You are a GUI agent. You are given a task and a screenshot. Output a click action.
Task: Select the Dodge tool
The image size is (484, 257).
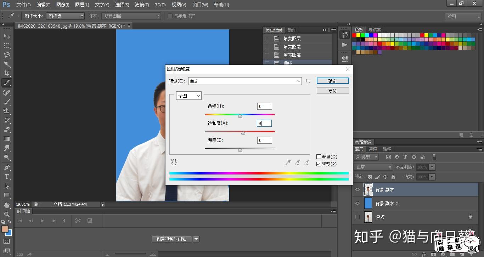(7, 158)
